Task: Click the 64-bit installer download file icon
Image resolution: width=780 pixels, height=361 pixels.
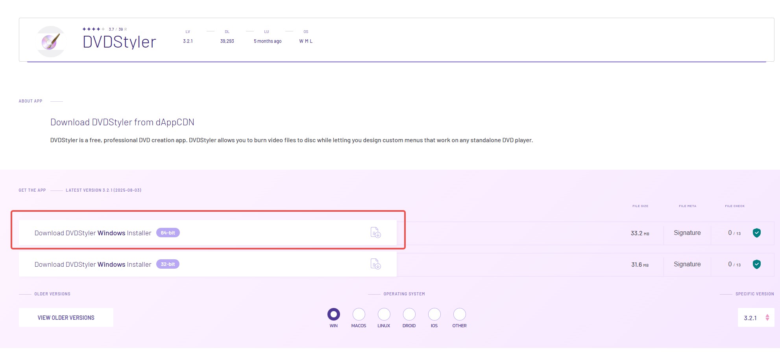Action: pyautogui.click(x=375, y=233)
